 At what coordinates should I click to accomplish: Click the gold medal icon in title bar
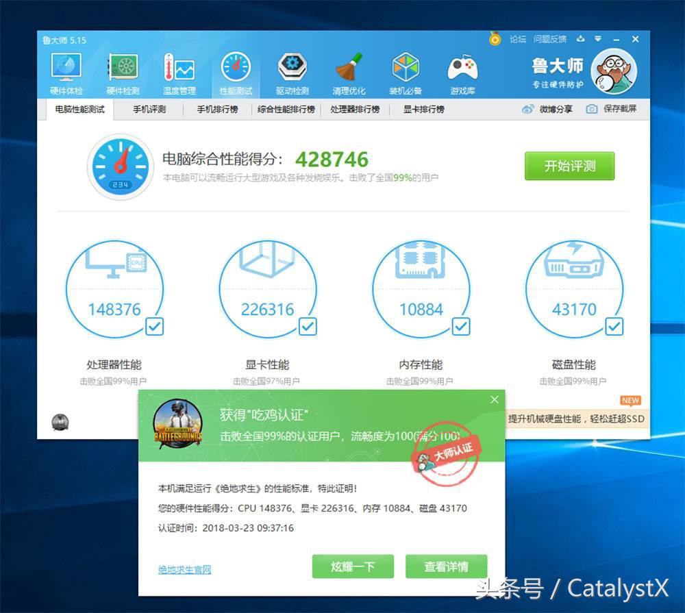pos(495,39)
